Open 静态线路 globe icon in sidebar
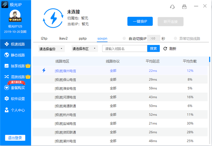This screenshot has width=212, height=146. pos(7,55)
